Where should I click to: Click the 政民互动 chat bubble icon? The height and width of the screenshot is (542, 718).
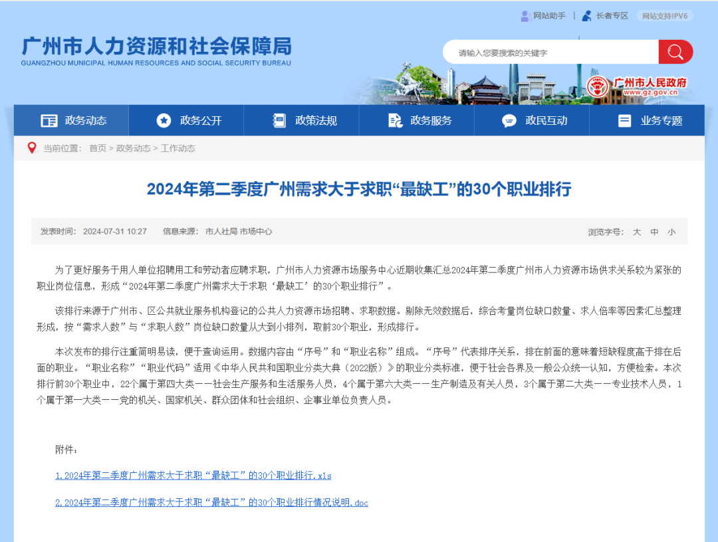click(509, 120)
